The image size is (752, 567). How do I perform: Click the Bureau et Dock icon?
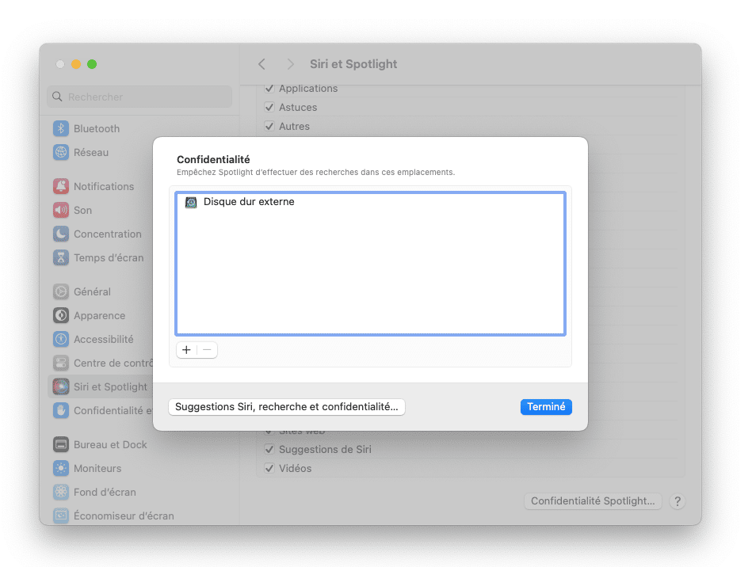coord(61,444)
